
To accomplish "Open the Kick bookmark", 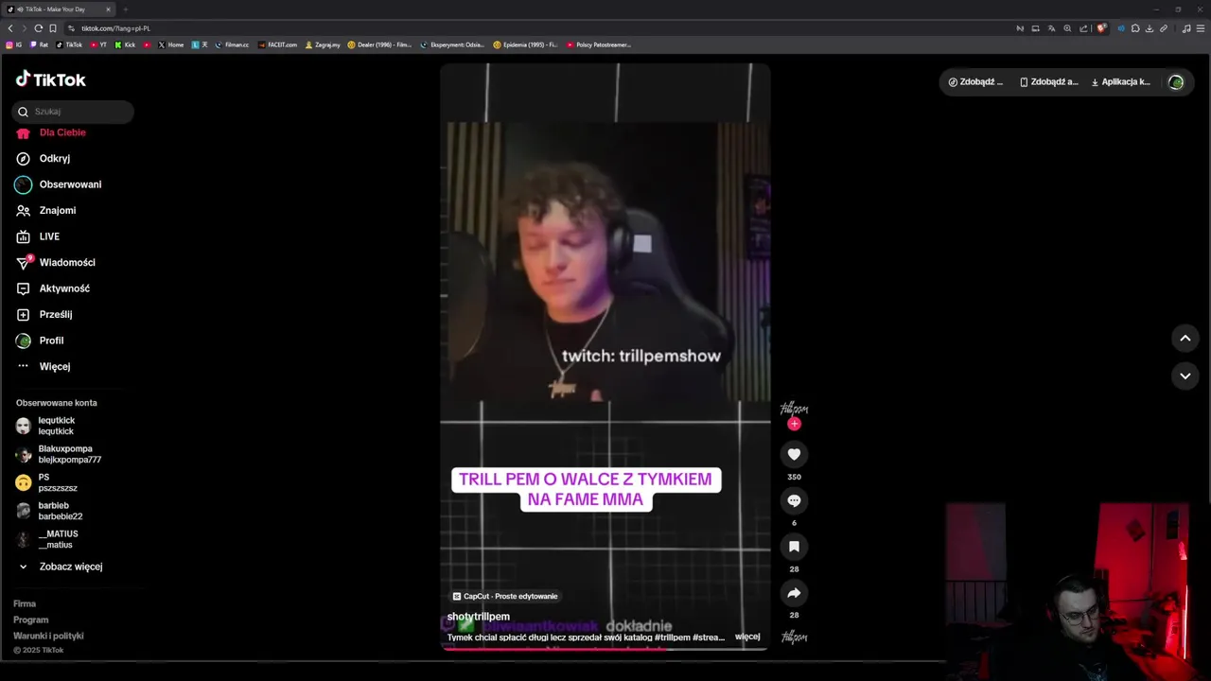I will (125, 44).
